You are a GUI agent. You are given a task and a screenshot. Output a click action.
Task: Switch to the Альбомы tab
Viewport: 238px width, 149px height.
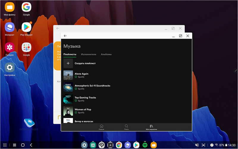click(x=106, y=54)
